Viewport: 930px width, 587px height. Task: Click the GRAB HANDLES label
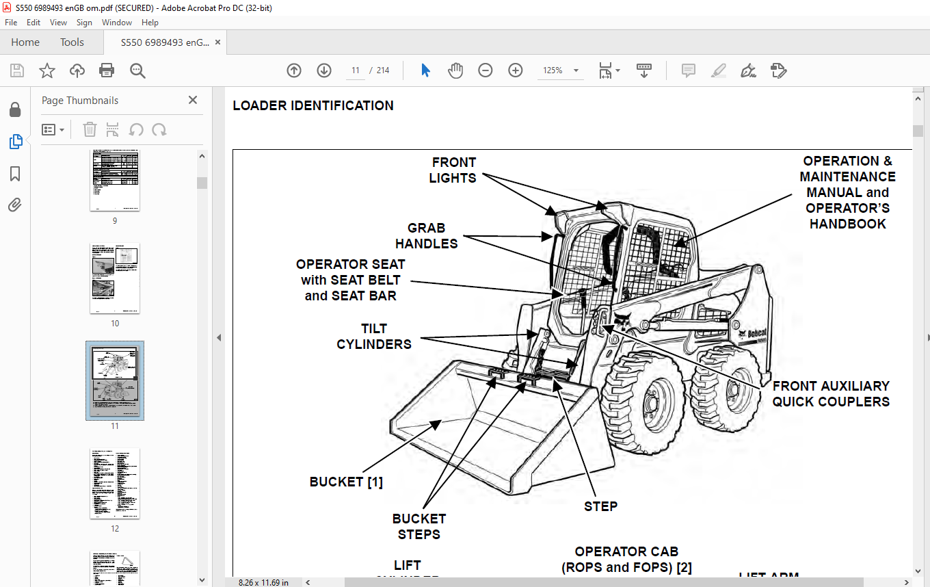coord(426,236)
